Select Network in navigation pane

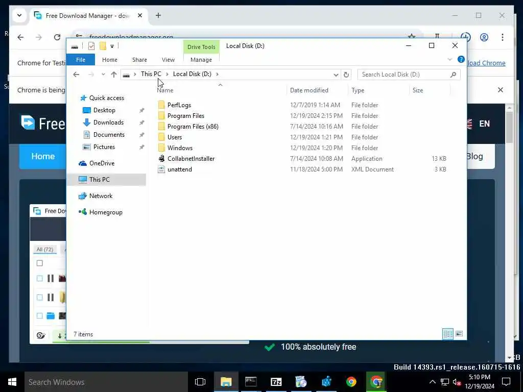(x=101, y=195)
